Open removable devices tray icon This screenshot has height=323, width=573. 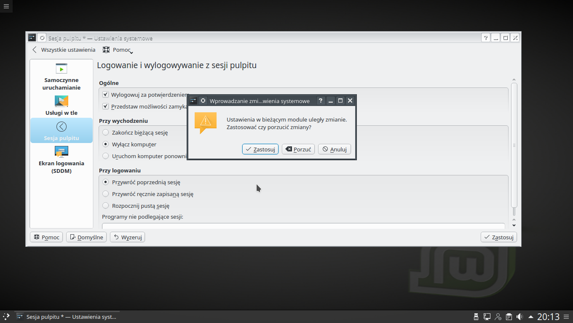(476, 317)
